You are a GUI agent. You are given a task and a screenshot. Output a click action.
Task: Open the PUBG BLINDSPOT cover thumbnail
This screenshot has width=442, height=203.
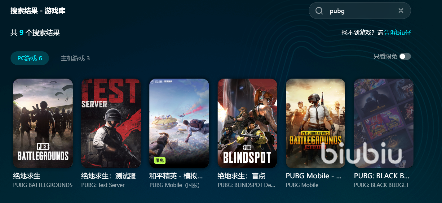(247, 123)
